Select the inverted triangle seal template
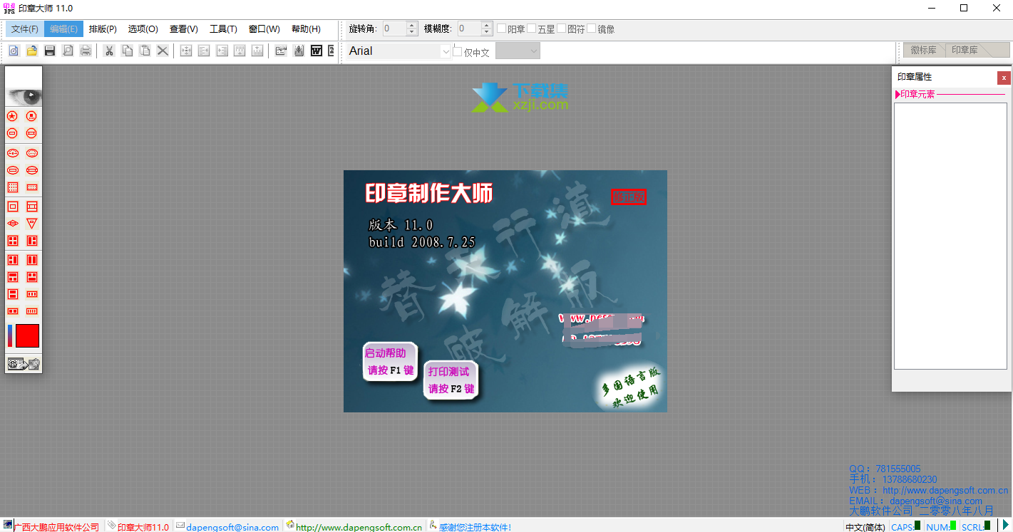The image size is (1013, 532). click(32, 224)
